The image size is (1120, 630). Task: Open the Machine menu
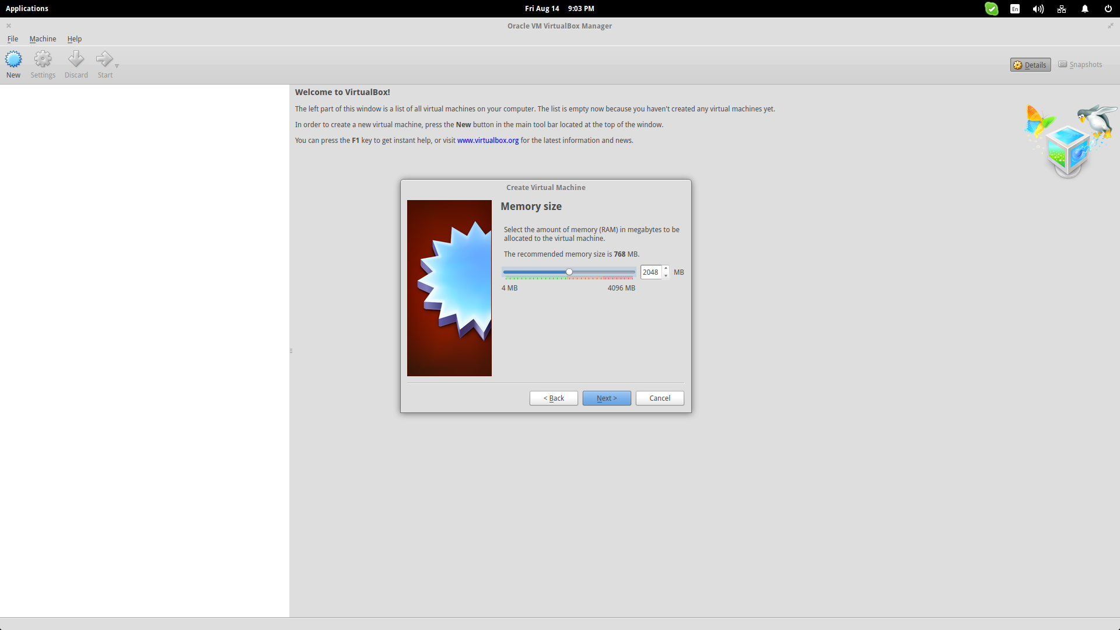tap(43, 39)
